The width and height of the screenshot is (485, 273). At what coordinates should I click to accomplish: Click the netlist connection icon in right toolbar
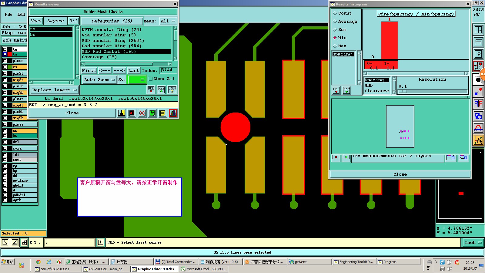pyautogui.click(x=478, y=66)
